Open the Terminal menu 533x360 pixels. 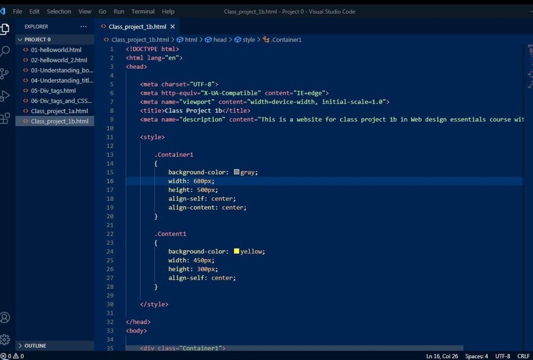[x=143, y=12]
